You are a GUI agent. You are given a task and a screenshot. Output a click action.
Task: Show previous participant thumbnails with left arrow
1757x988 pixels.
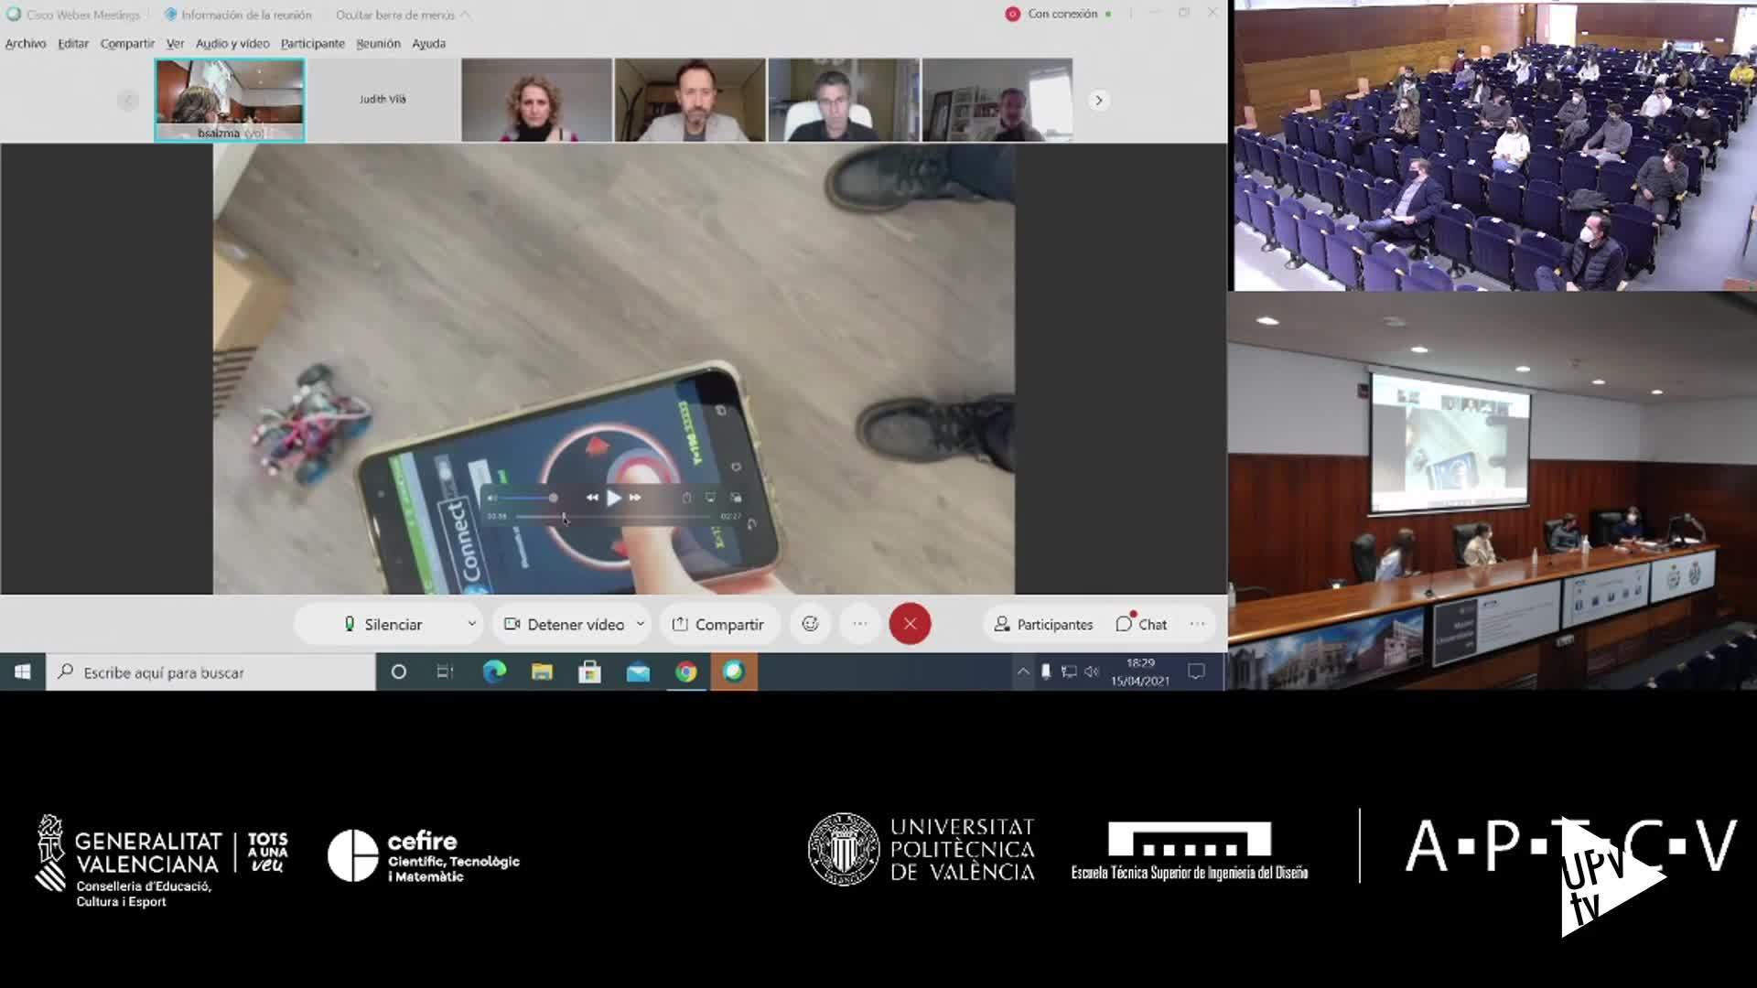point(128,100)
